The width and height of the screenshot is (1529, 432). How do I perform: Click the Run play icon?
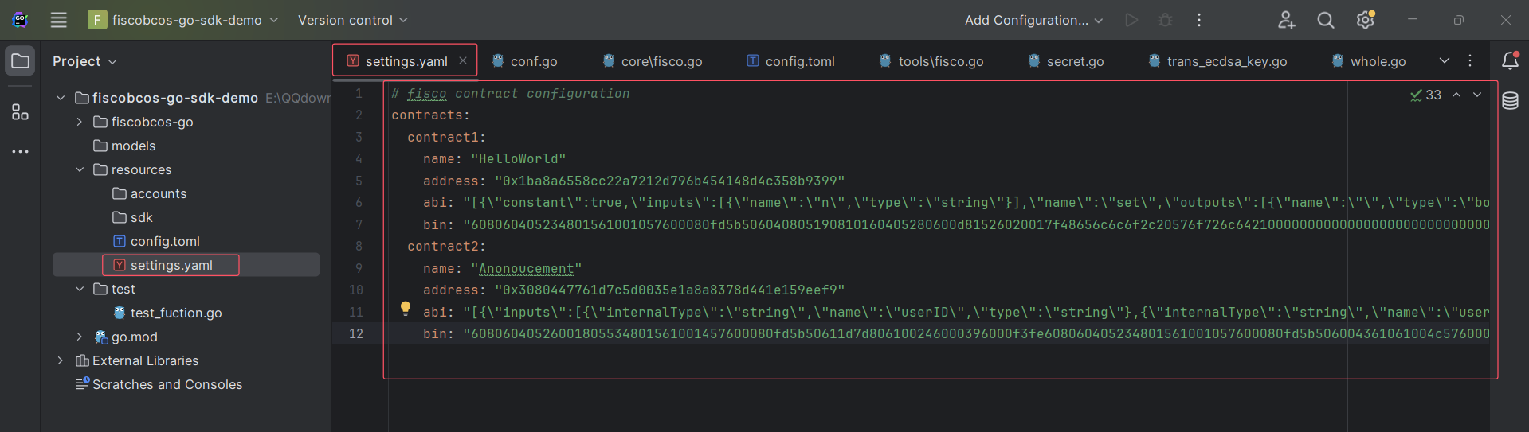pyautogui.click(x=1131, y=20)
